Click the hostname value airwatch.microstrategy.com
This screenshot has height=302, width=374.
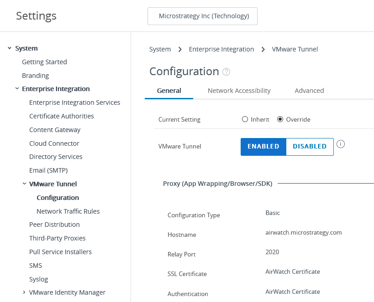click(303, 232)
